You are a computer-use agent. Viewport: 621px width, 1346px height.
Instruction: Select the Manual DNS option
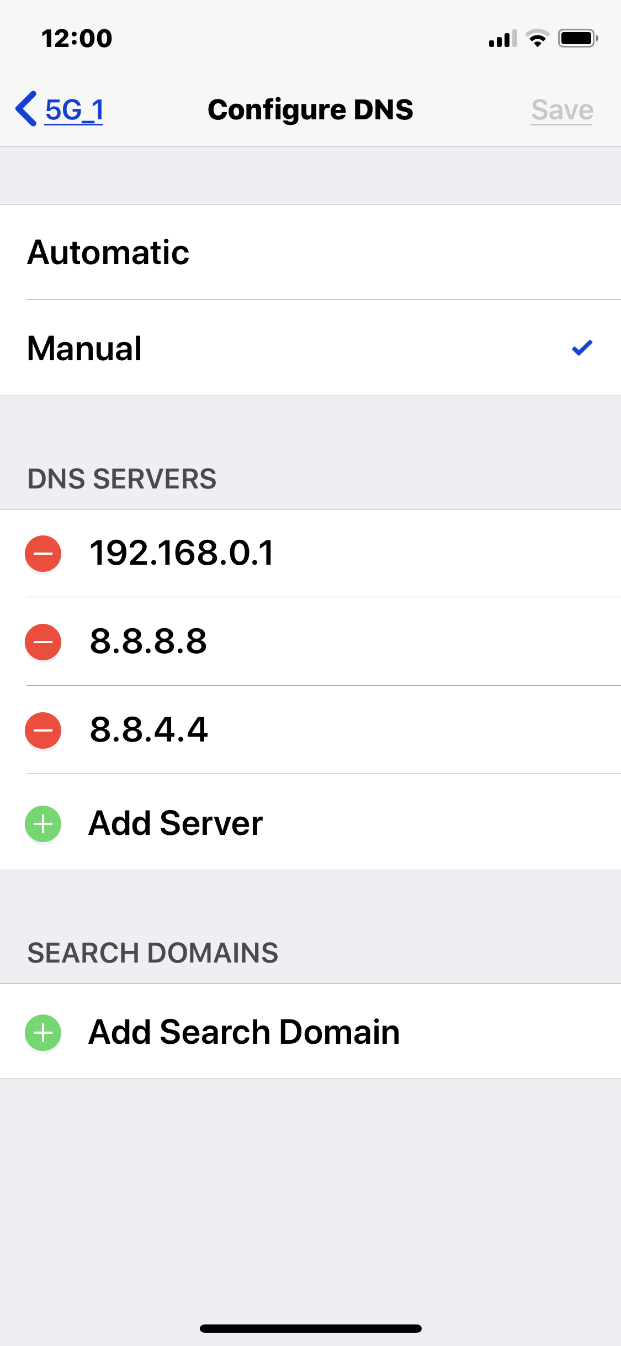pos(310,348)
